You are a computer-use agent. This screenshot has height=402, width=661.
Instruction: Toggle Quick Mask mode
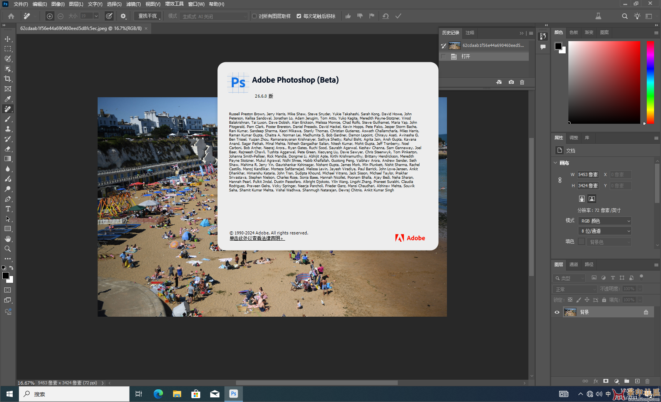point(8,290)
